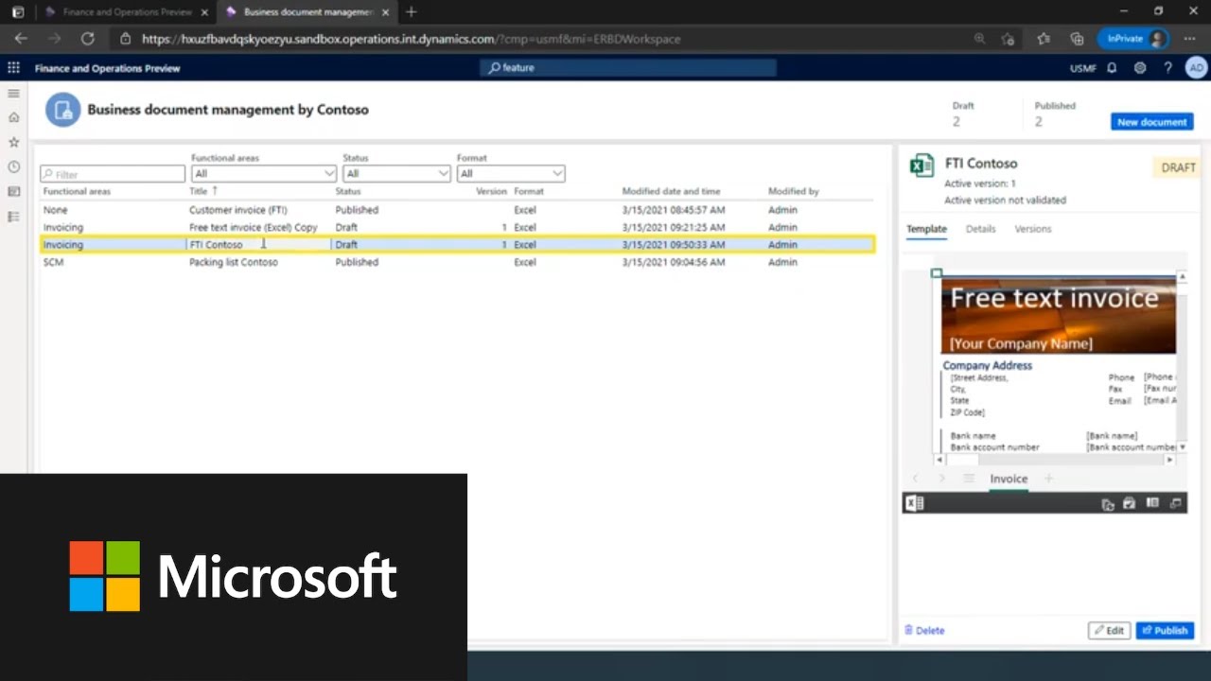Click the Excel icon beside FTI Contoso

click(x=921, y=166)
